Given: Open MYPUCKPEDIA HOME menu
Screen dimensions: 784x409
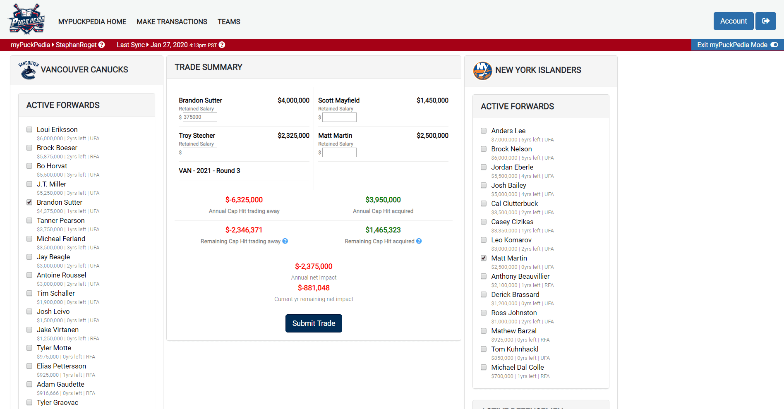Looking at the screenshot, I should [x=92, y=22].
